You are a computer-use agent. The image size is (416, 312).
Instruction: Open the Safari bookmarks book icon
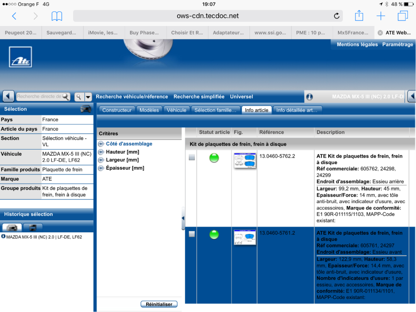pyautogui.click(x=57, y=16)
